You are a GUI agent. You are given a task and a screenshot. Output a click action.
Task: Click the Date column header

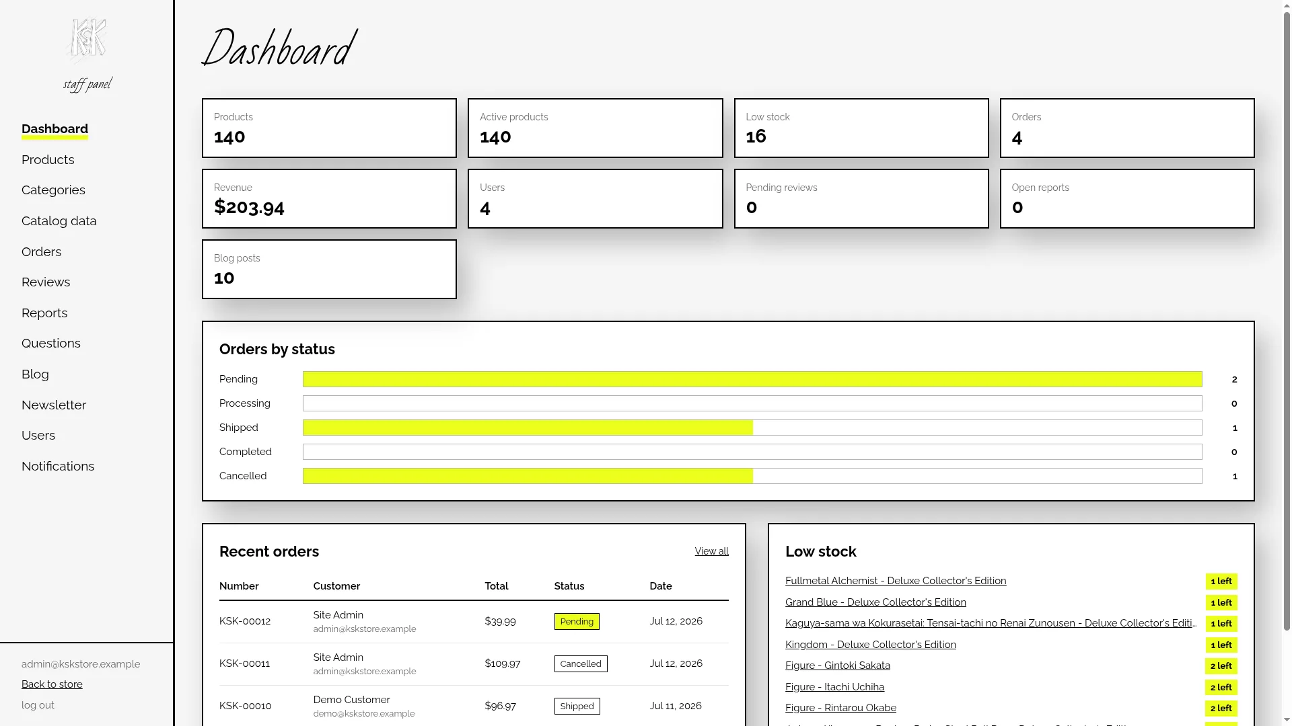tap(661, 586)
